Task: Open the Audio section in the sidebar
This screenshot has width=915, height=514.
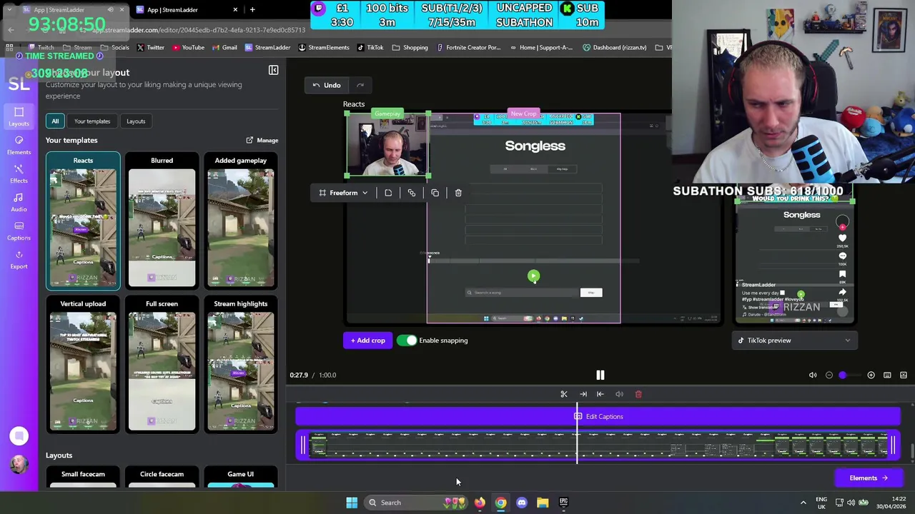Action: (19, 202)
